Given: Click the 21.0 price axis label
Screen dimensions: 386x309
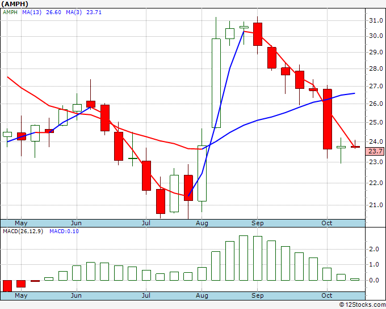Looking at the screenshot, I should point(376,205).
